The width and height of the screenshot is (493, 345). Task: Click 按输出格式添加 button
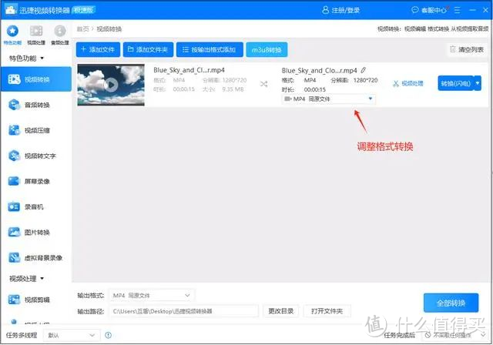pyautogui.click(x=210, y=49)
